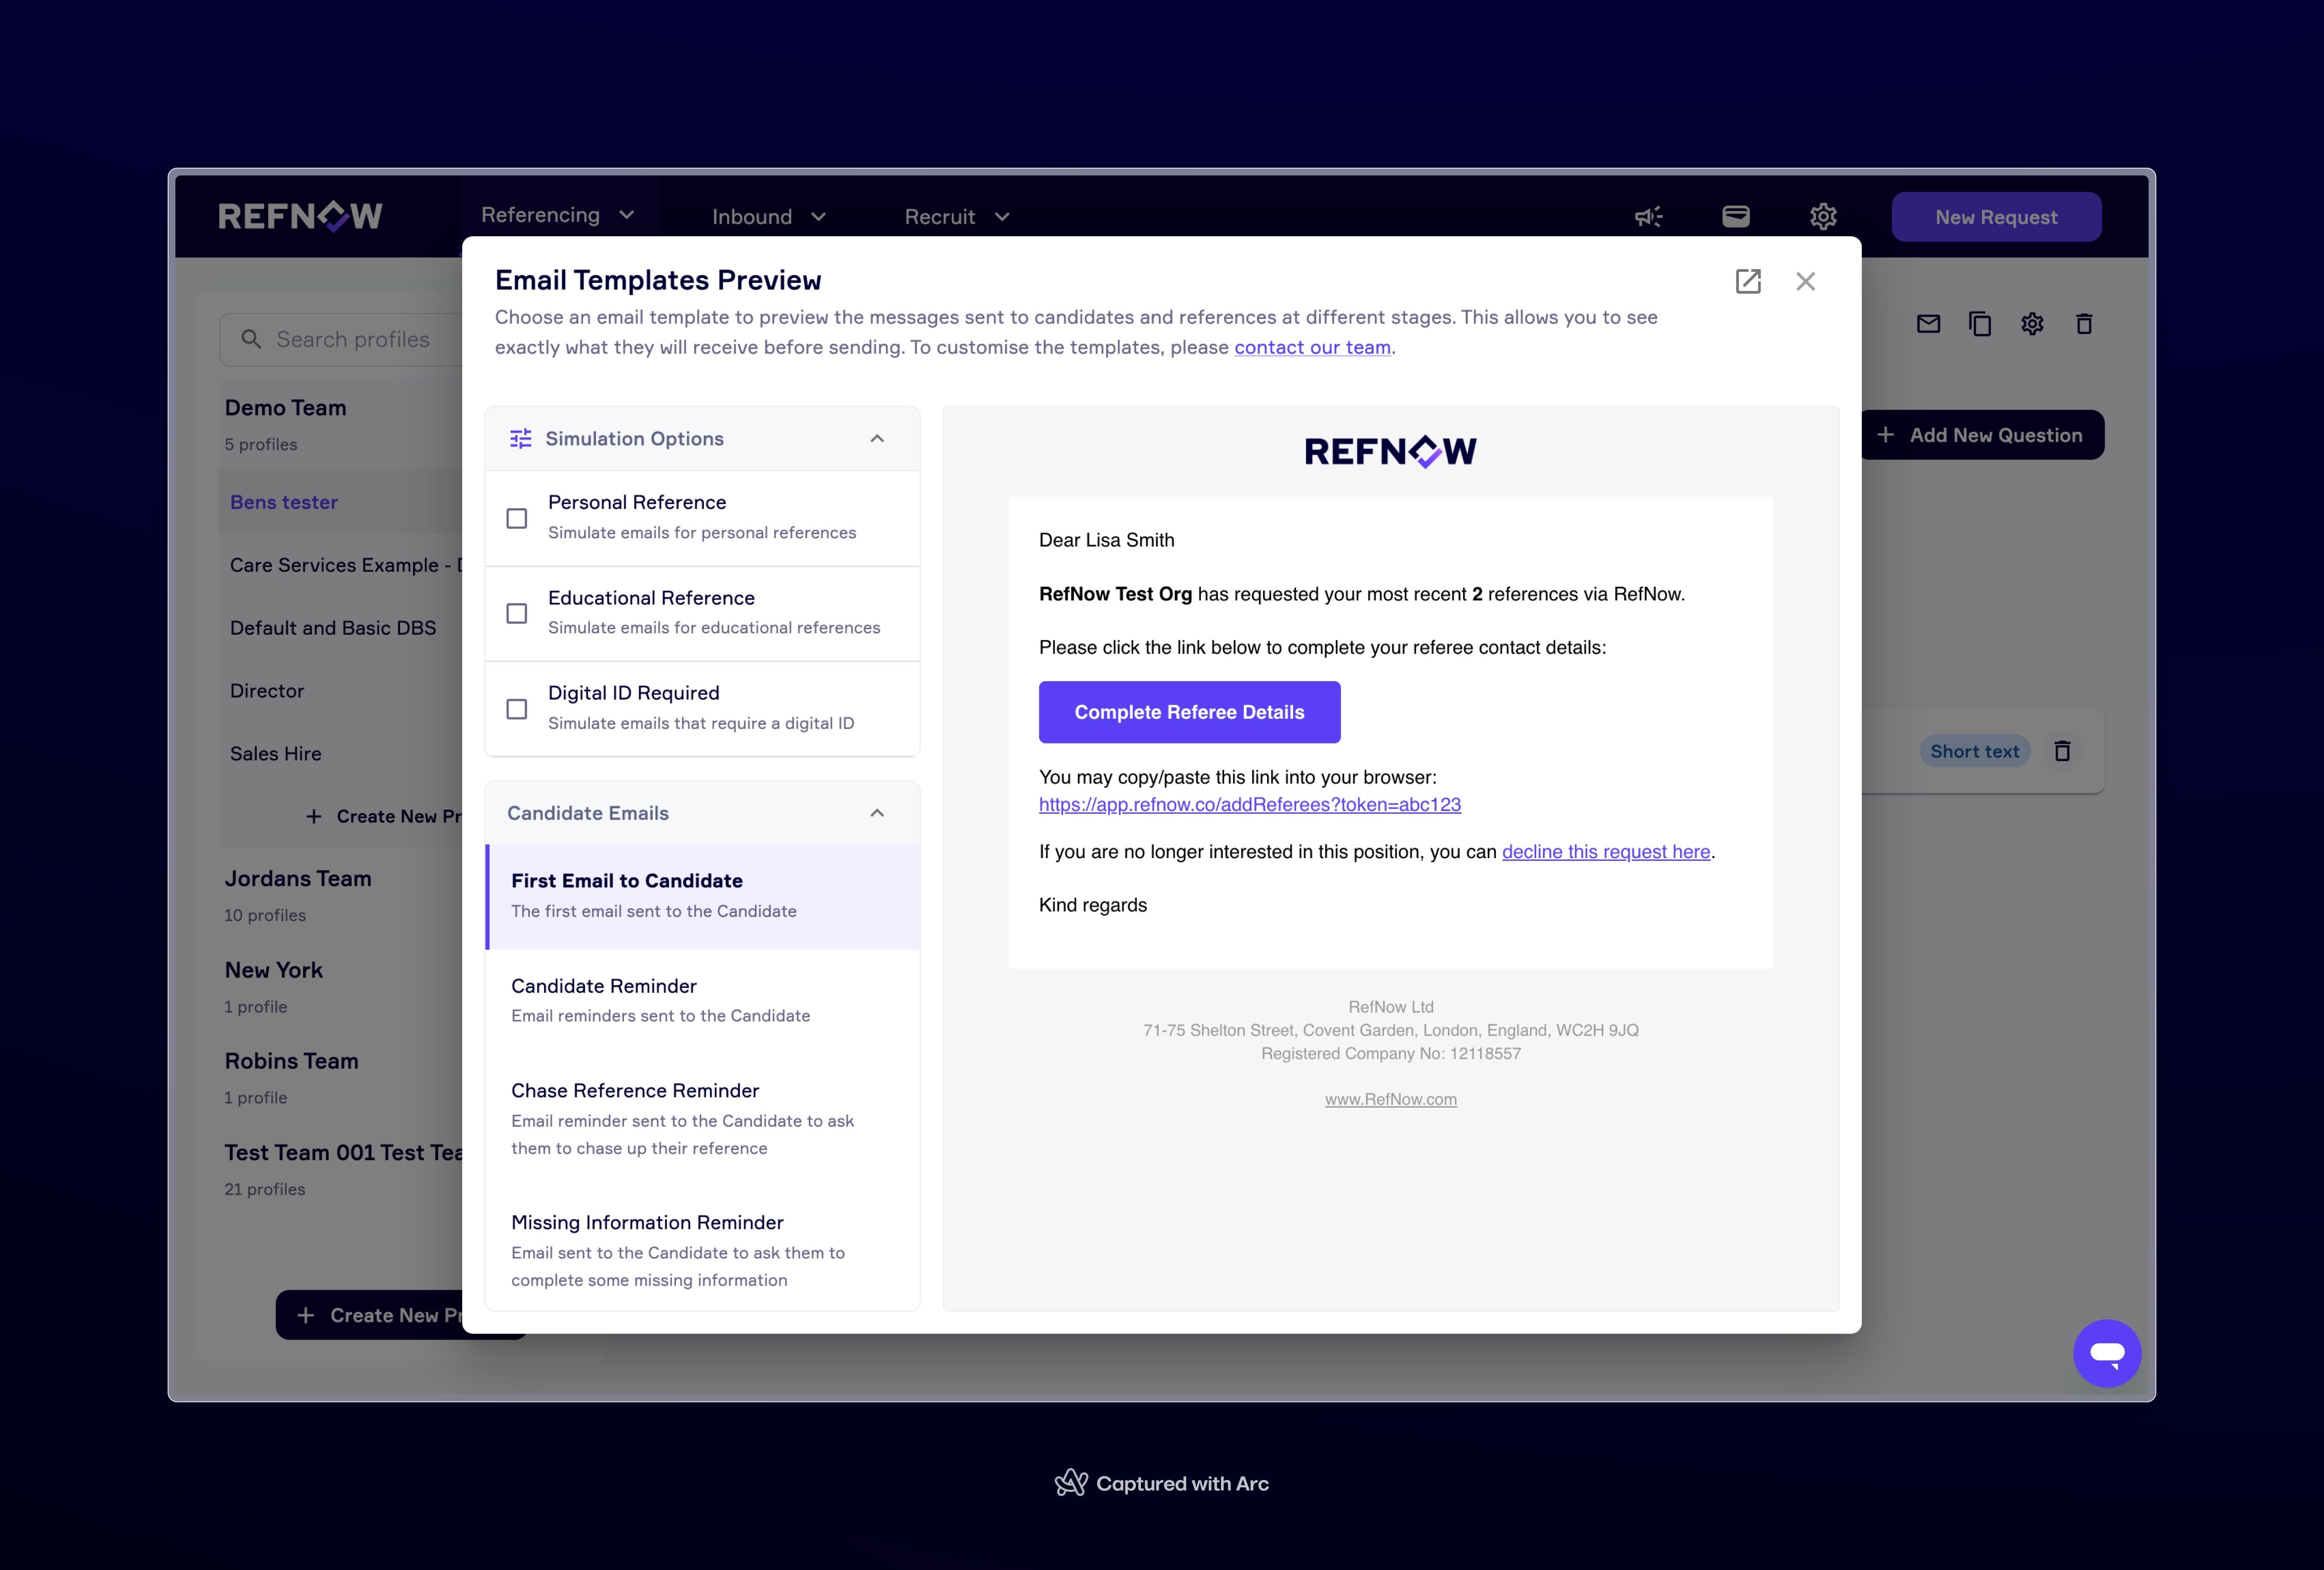Image resolution: width=2324 pixels, height=1570 pixels.
Task: Click the contact our team link
Action: pyautogui.click(x=1312, y=347)
